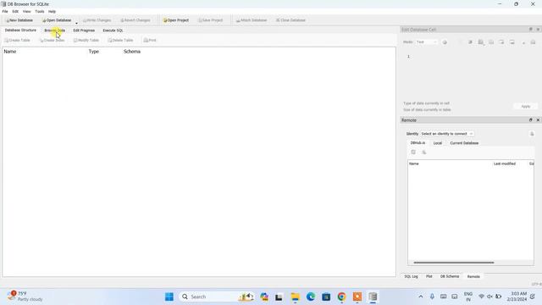542x305 pixels.
Task: Switch to the Remote bottom tab
Action: (473, 277)
